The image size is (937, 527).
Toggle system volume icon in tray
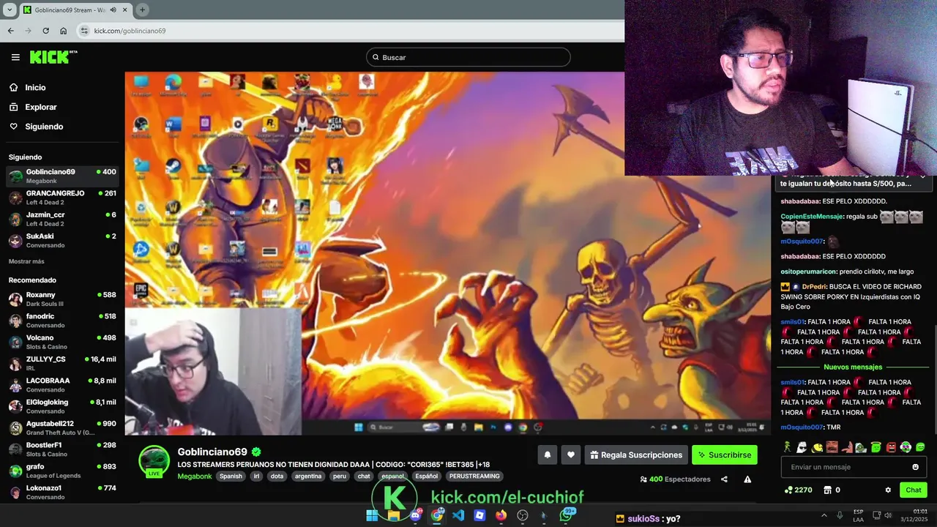(889, 515)
